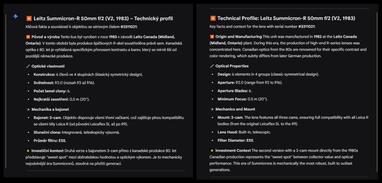
Task: Click the sparkles icon beside "Mechanics and Mount"
Action: click(212, 109)
